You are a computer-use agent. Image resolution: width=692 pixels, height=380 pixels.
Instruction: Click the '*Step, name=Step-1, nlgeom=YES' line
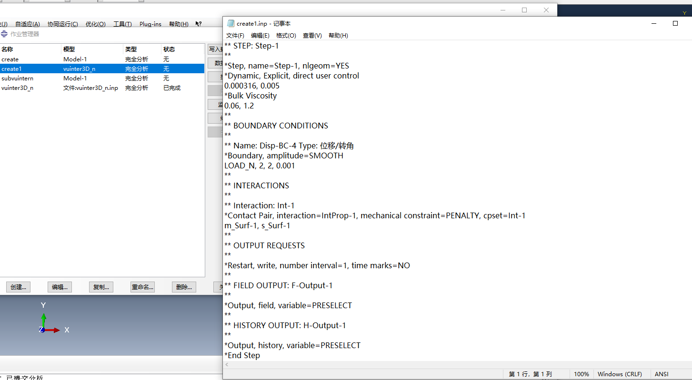point(287,66)
